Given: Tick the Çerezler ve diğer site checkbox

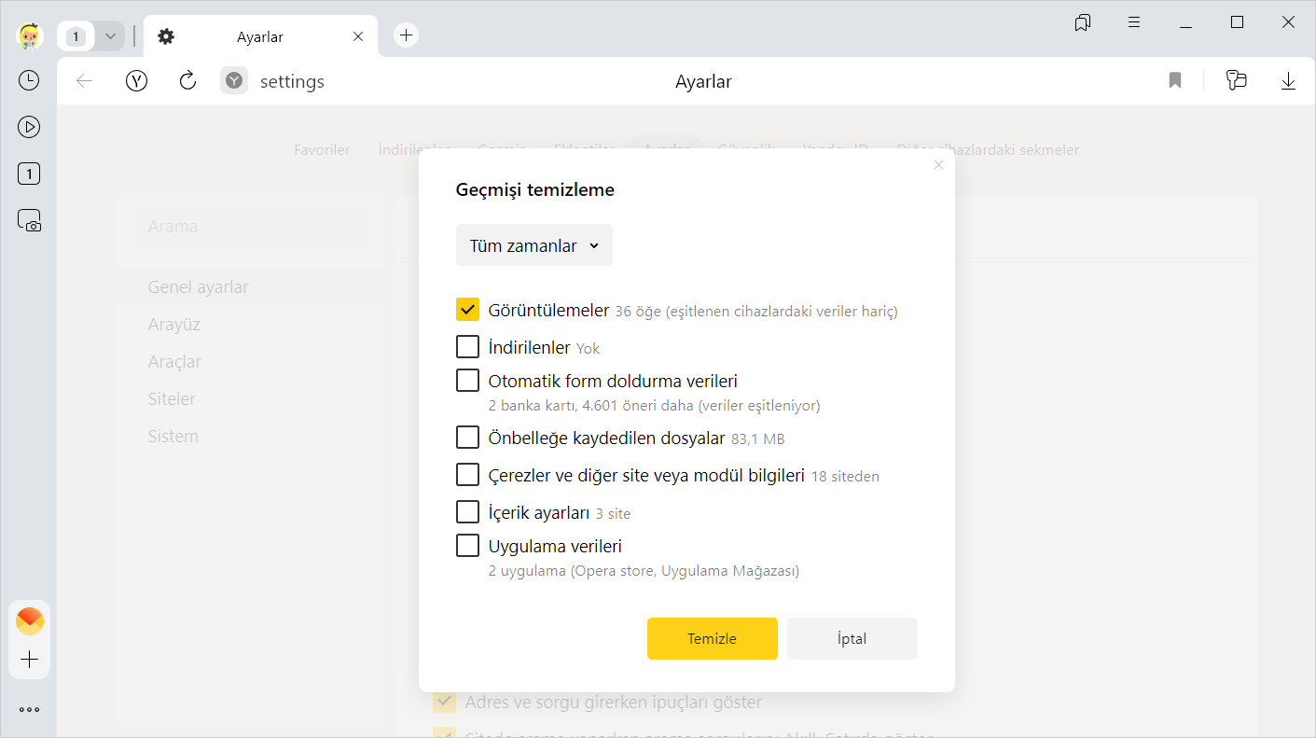Looking at the screenshot, I should click(x=467, y=475).
